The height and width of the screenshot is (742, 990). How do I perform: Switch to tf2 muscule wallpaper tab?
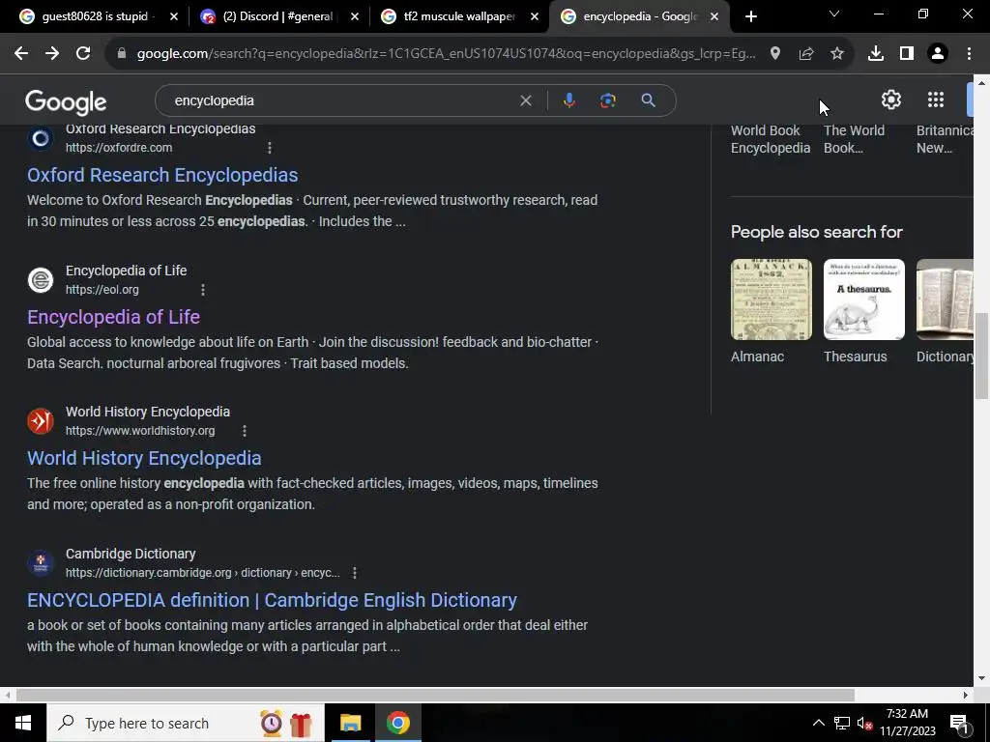(x=459, y=16)
